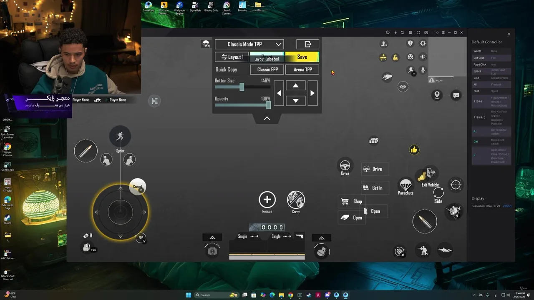Nudge button left with left arrow
534x300 pixels.
[x=279, y=93]
